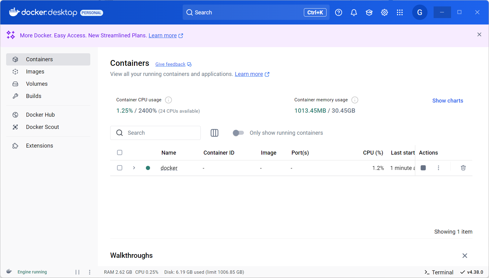Dismiss the streamlined plans banner

click(479, 35)
